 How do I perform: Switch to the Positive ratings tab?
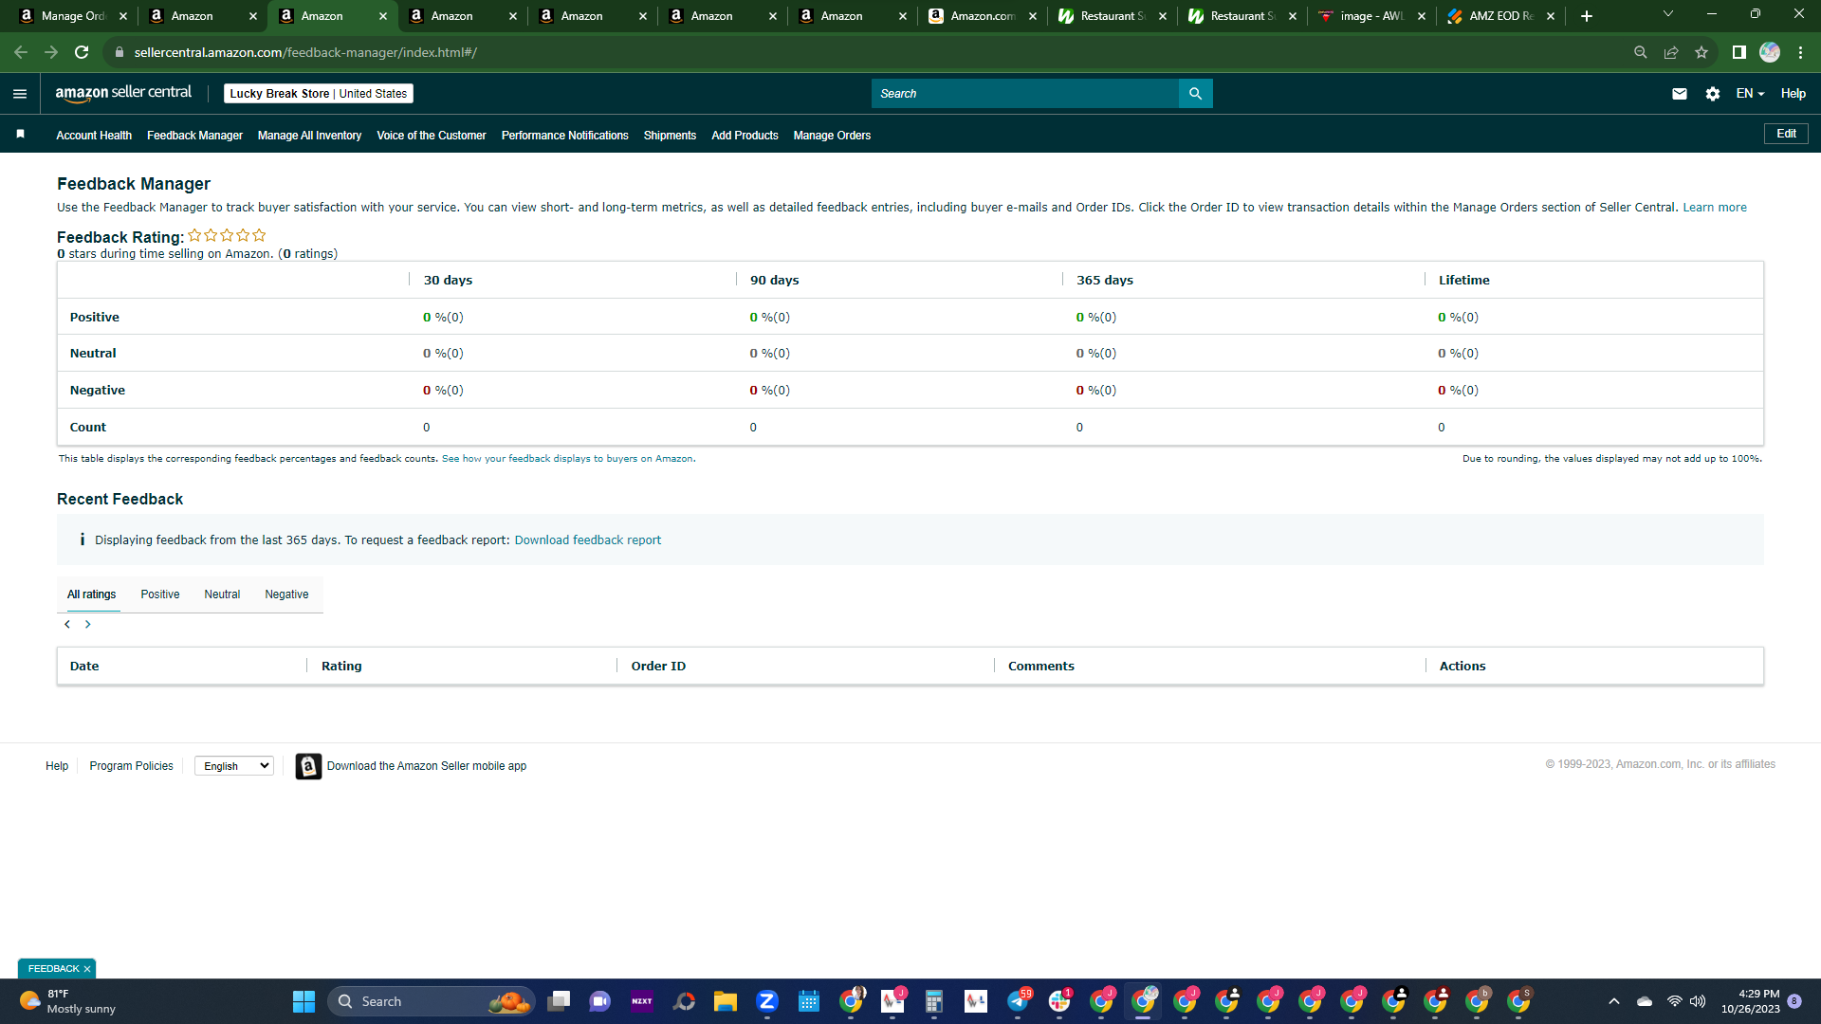coord(160,594)
